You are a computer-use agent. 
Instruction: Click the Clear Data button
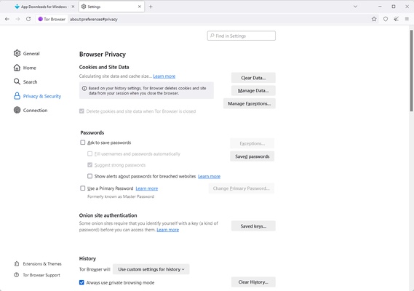[253, 78]
